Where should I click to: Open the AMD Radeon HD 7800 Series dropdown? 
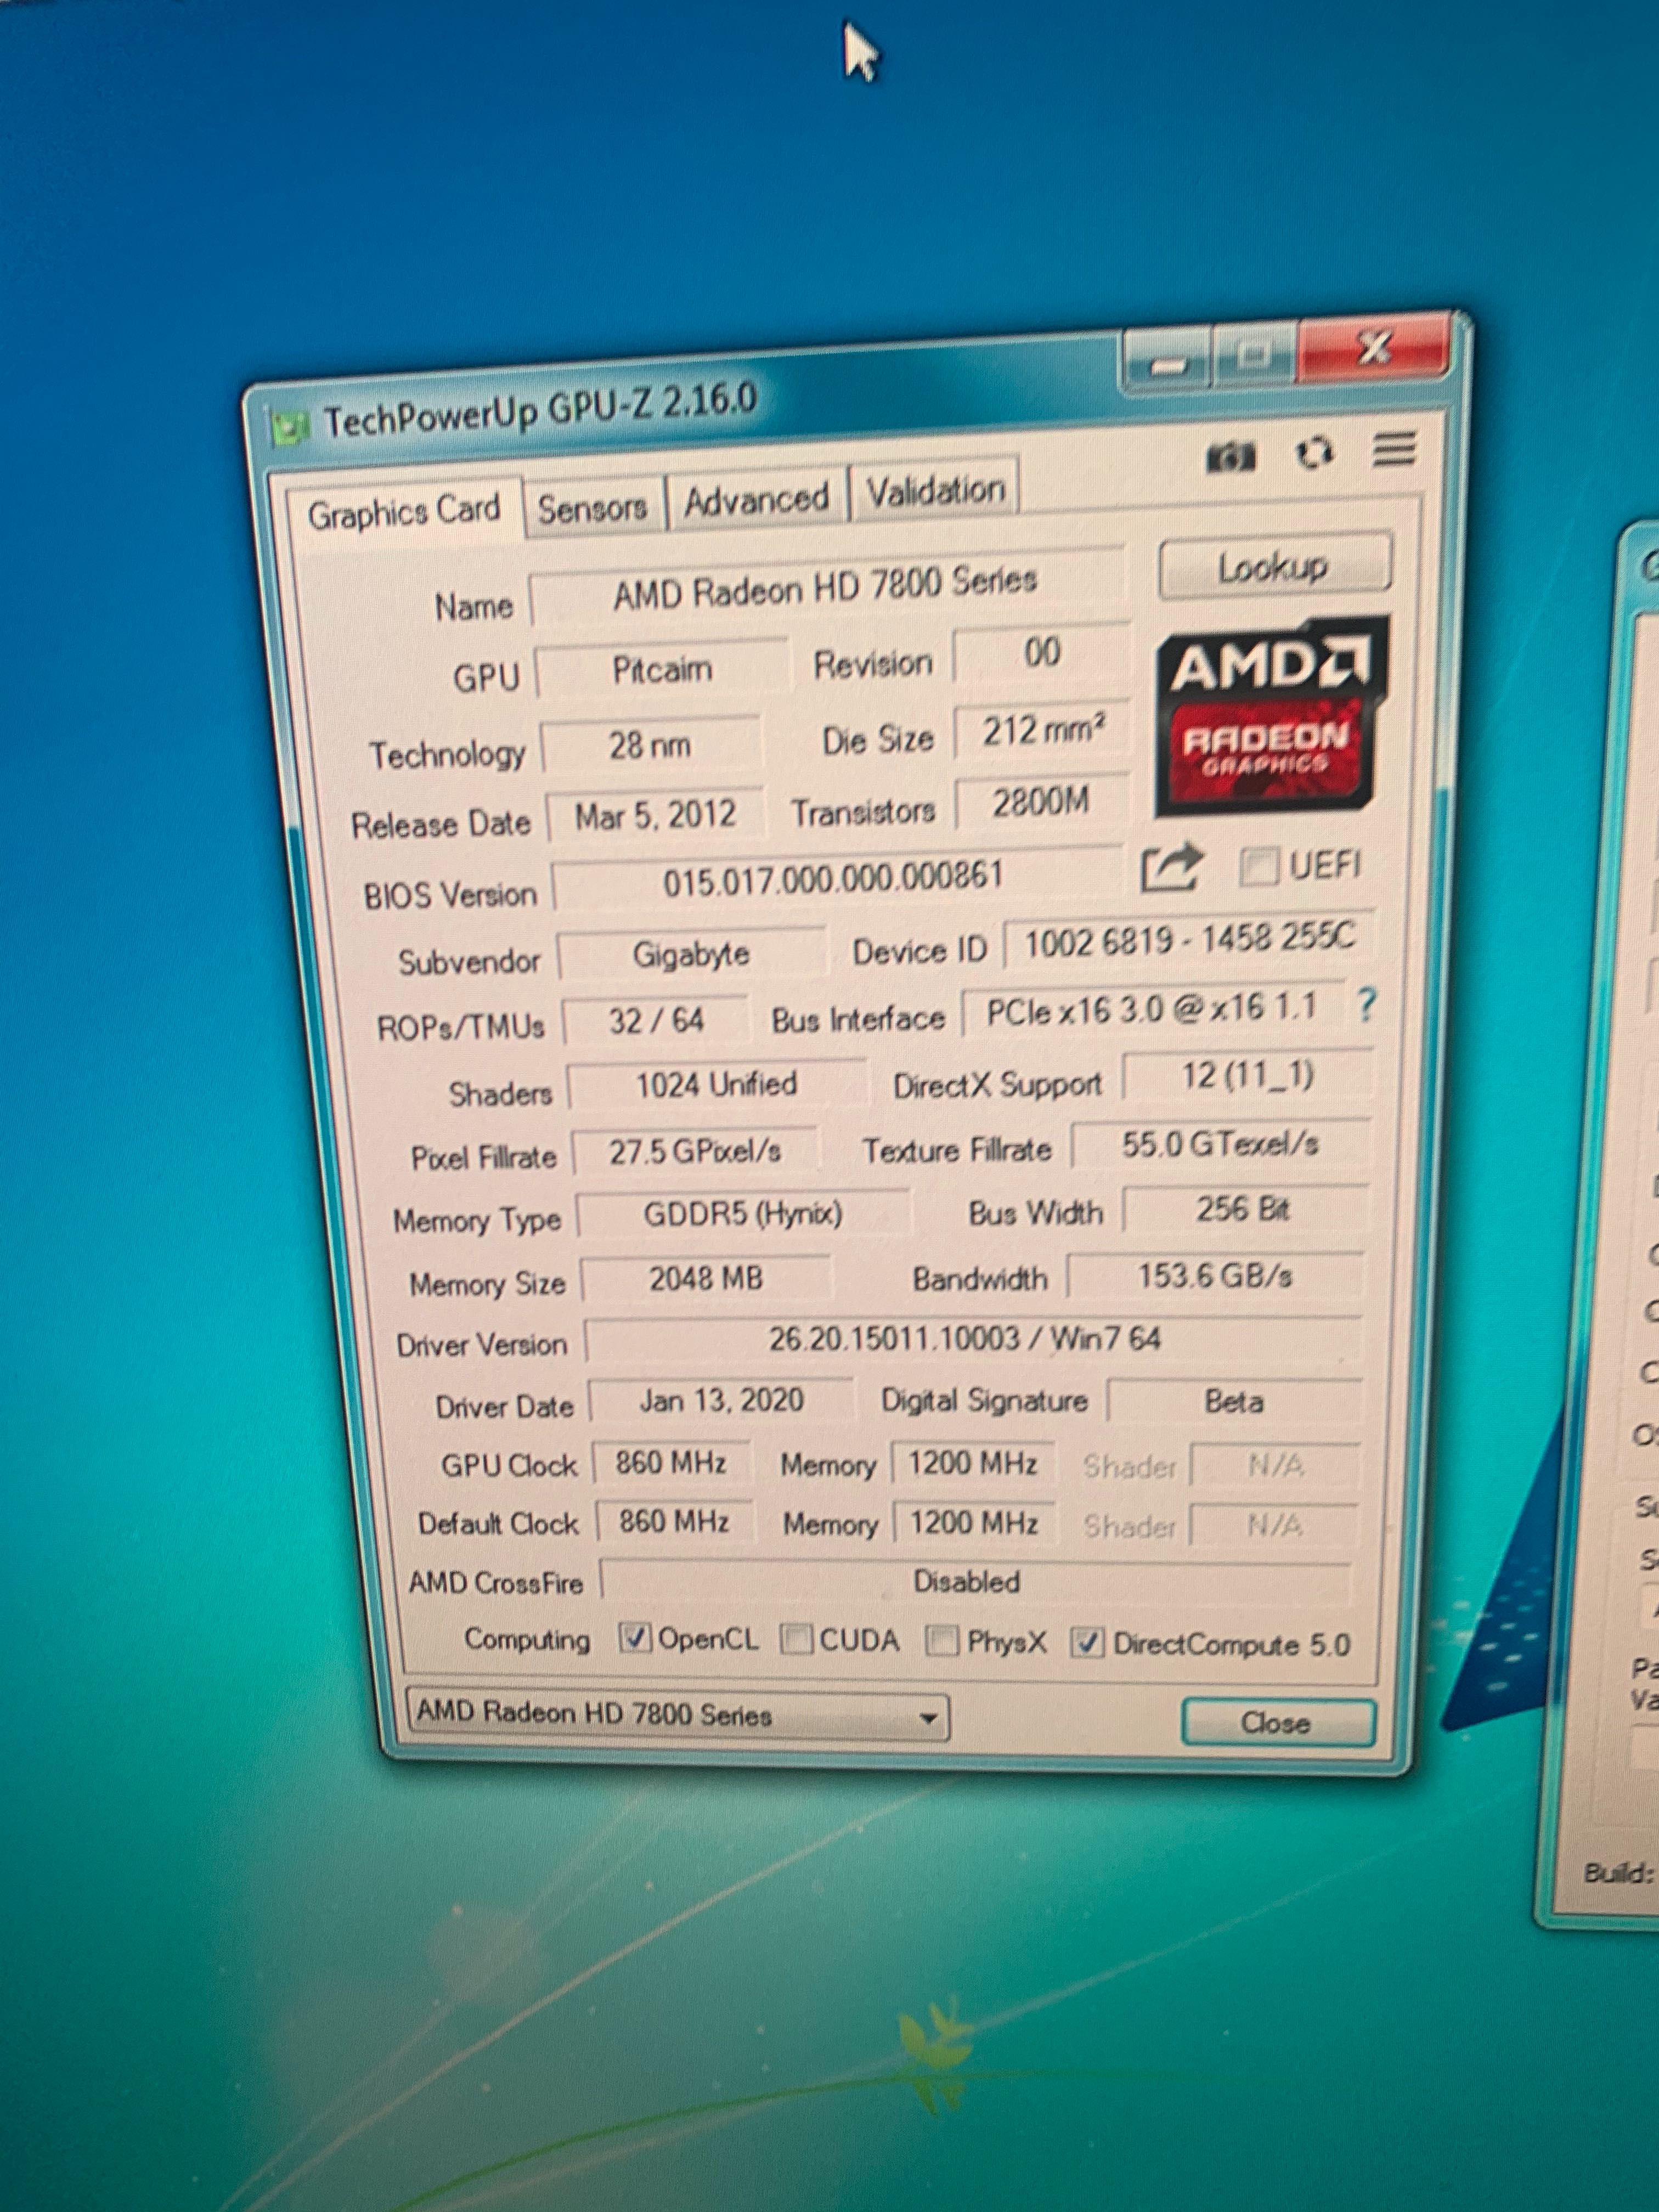(x=677, y=1715)
